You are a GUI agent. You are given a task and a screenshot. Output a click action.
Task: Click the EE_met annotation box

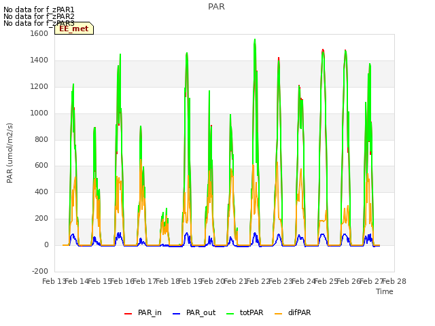pos(74,29)
